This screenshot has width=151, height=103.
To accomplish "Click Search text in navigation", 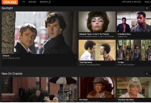I will pos(44,2).
